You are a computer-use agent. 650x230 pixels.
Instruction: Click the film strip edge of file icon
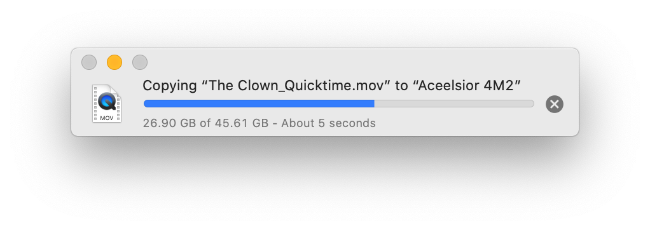pyautogui.click(x=95, y=104)
